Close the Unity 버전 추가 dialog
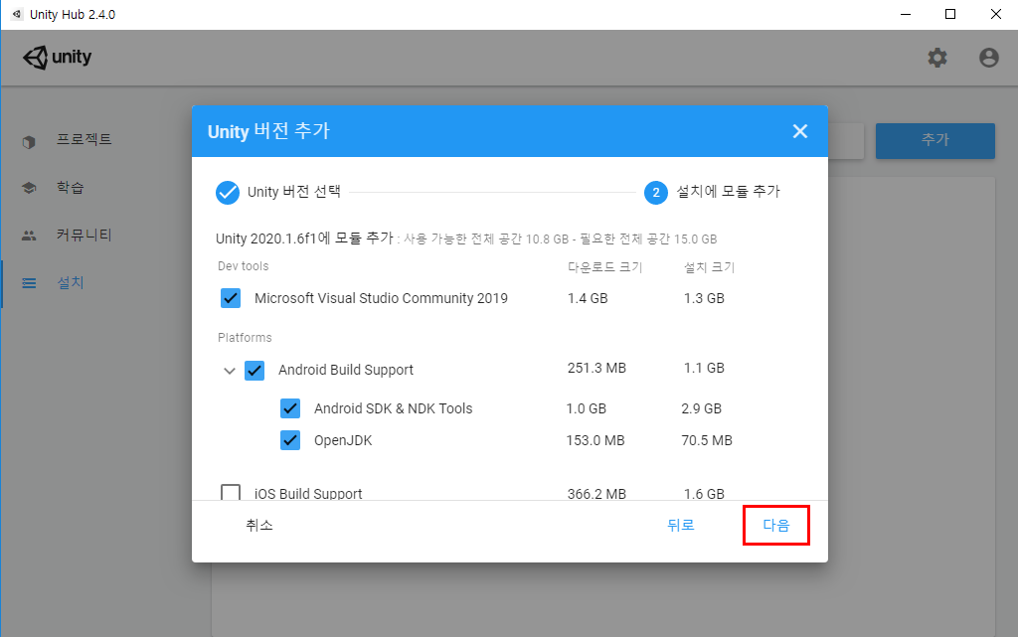The width and height of the screenshot is (1018, 637). tap(800, 131)
